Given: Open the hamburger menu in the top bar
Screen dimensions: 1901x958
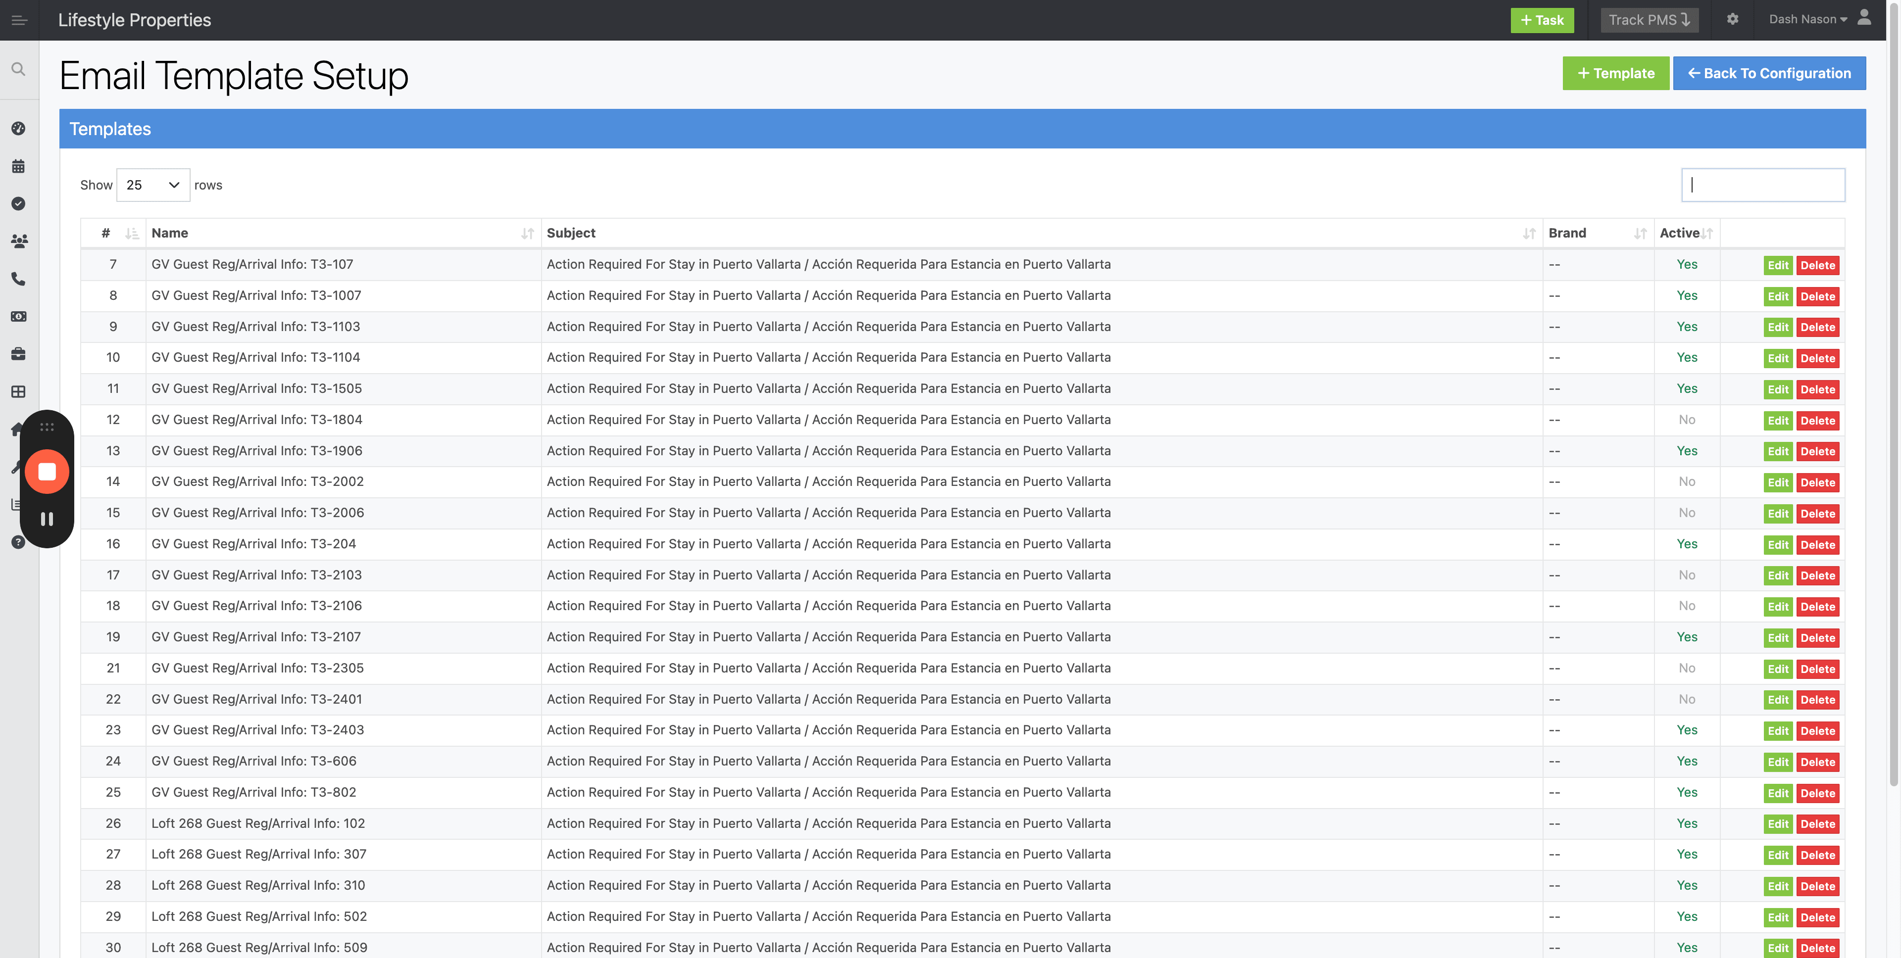Looking at the screenshot, I should (x=19, y=20).
